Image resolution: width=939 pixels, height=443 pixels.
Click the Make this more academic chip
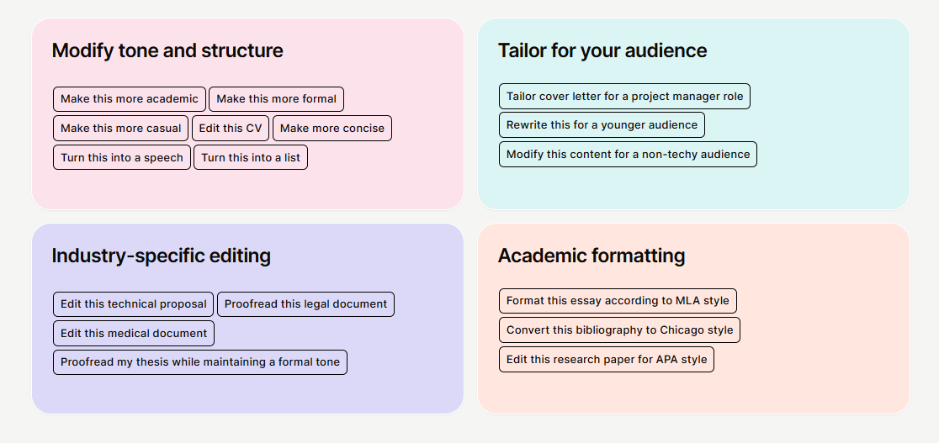pyautogui.click(x=130, y=99)
